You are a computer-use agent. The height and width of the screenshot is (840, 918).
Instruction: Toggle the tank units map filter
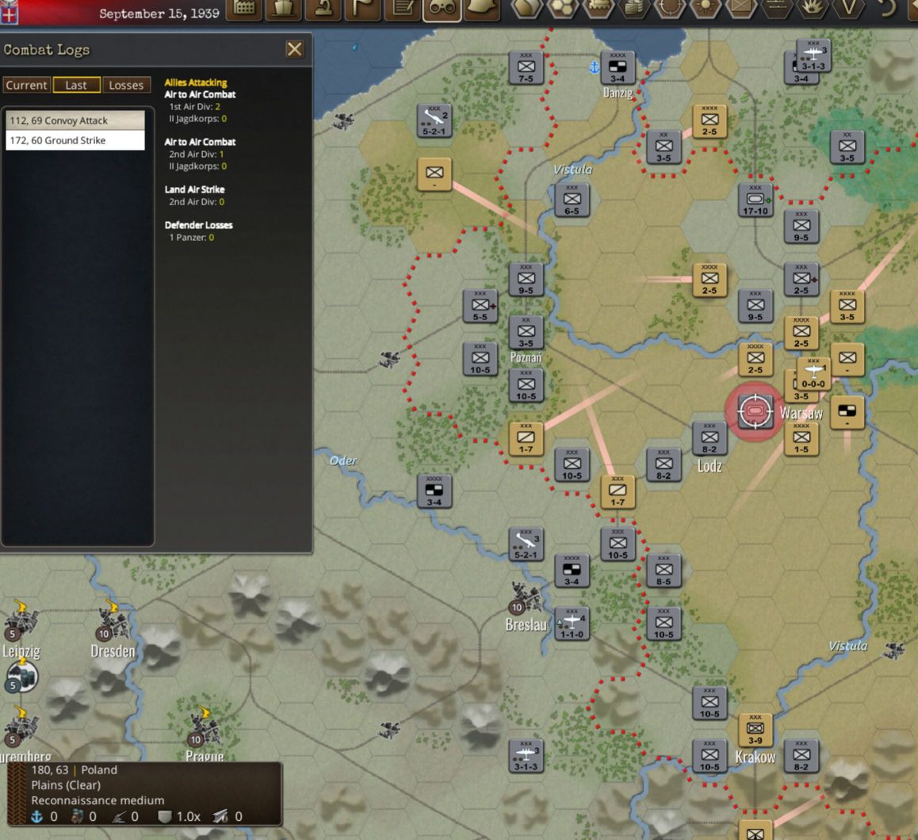click(x=598, y=8)
